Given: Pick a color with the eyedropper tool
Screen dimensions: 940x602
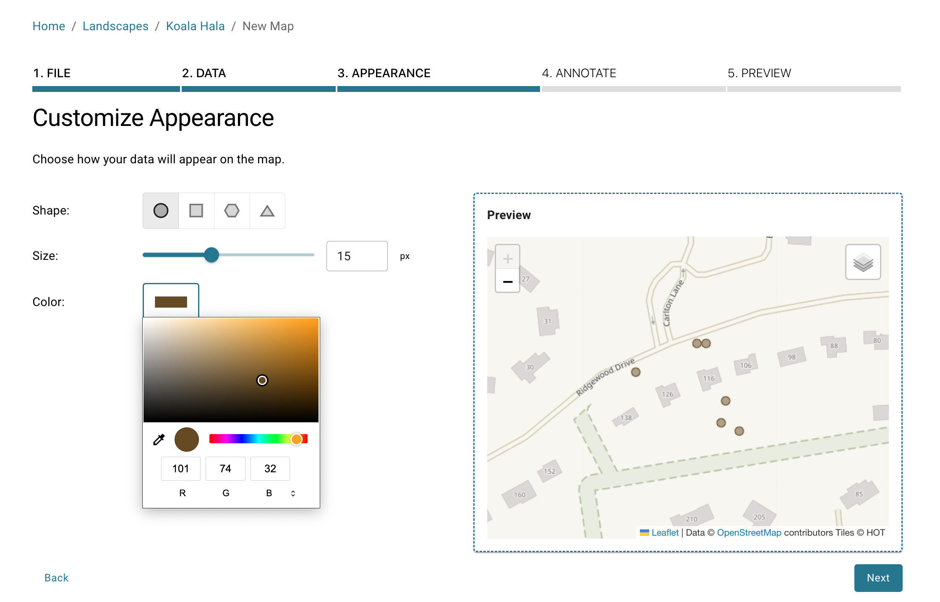Looking at the screenshot, I should point(159,439).
